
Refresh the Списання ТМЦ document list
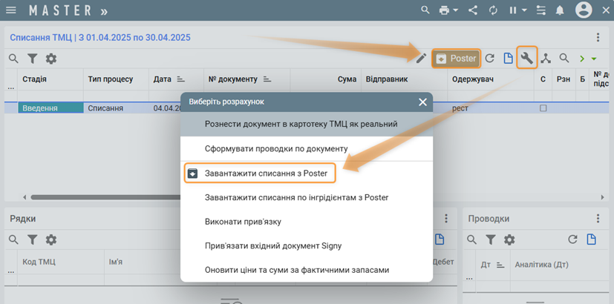point(490,58)
